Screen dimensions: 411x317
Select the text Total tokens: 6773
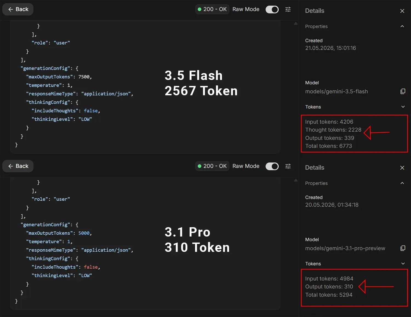click(329, 146)
